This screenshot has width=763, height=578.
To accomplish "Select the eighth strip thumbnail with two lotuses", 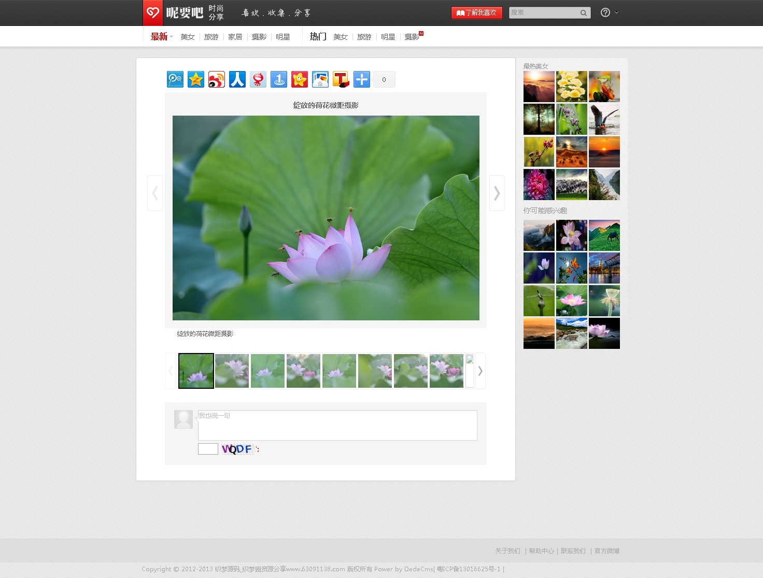I will (x=446, y=371).
